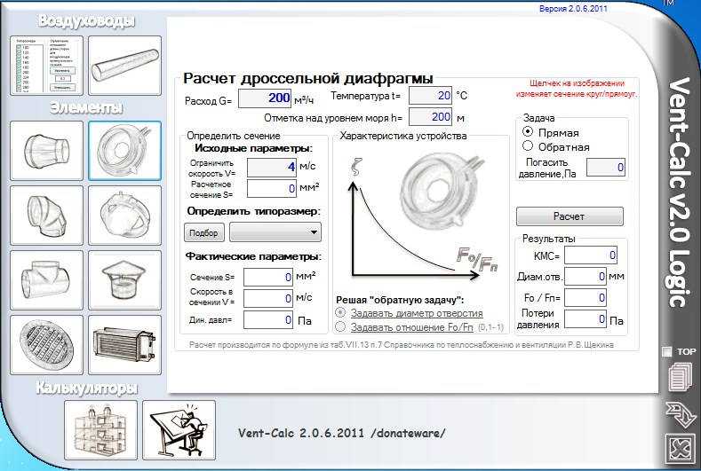The image size is (701, 471).
Task: Click the Калькуляторы section heading
Action: click(x=86, y=388)
